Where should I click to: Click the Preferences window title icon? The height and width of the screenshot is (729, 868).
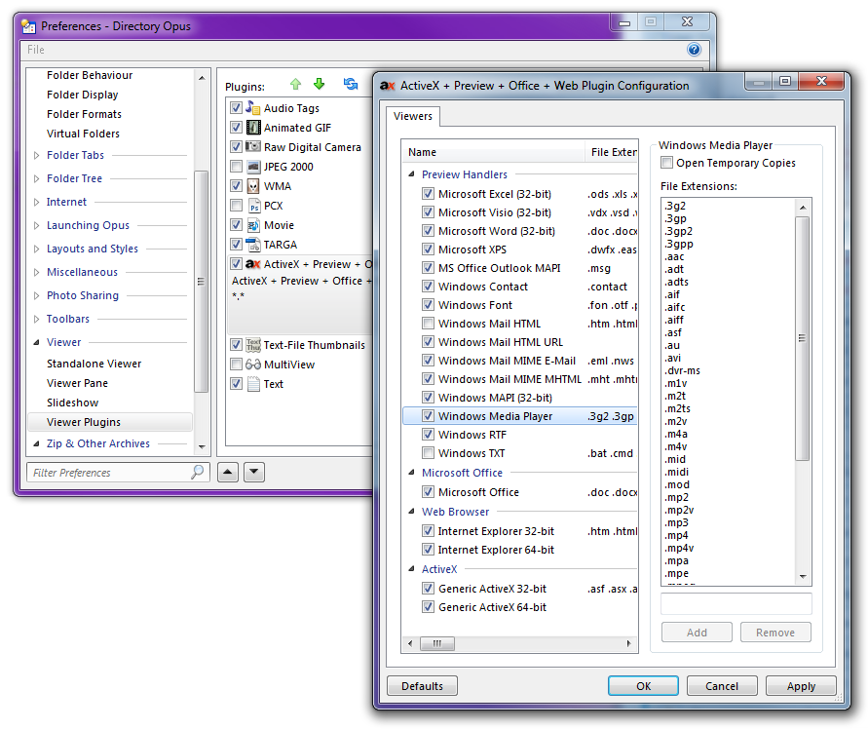pos(28,26)
